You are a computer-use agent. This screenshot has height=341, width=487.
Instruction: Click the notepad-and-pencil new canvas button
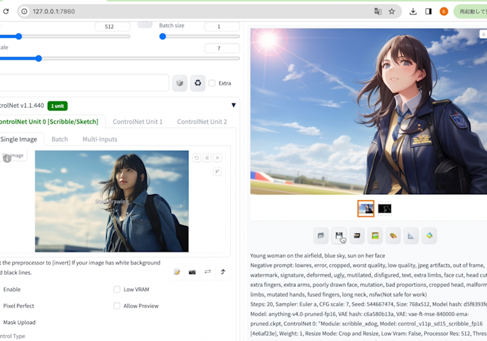coord(177,272)
